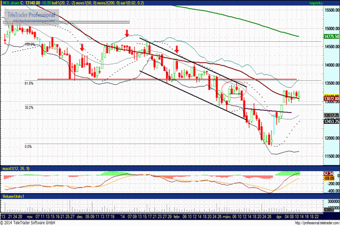Select the purple short trend line
340x226 pixels.
click(269, 111)
